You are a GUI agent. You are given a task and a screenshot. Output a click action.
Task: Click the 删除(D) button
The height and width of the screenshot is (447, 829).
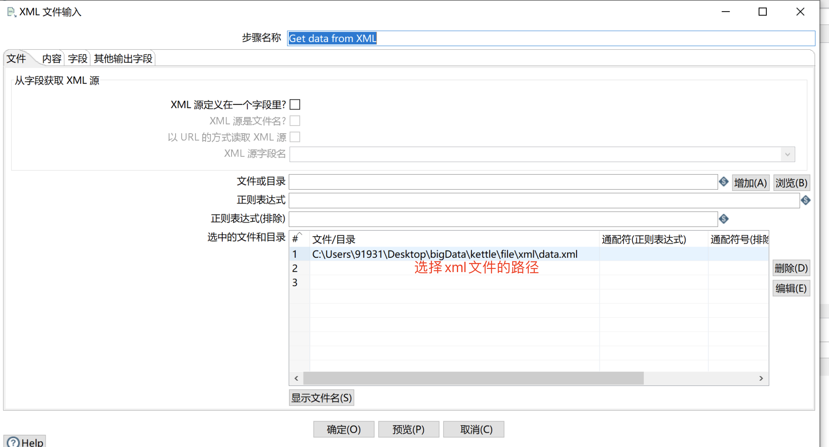click(791, 268)
